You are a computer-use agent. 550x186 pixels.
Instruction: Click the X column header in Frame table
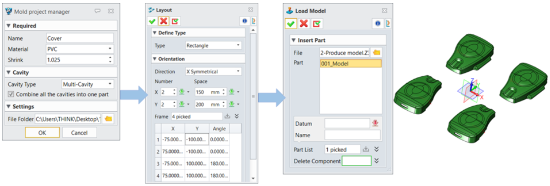tap(173, 128)
